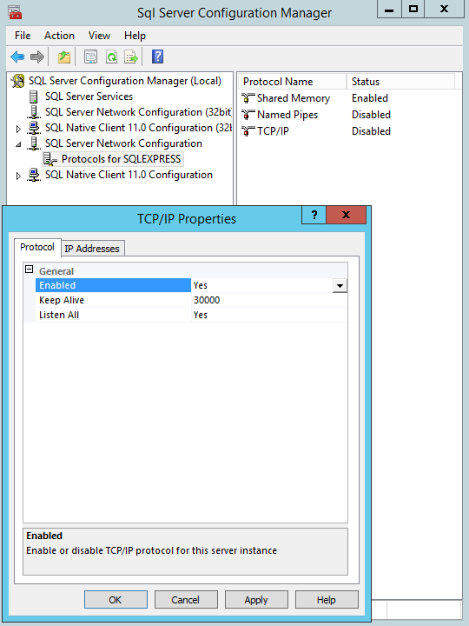Viewport: 469px width, 626px height.
Task: Select the Named Pipes protocol row
Action: [287, 115]
